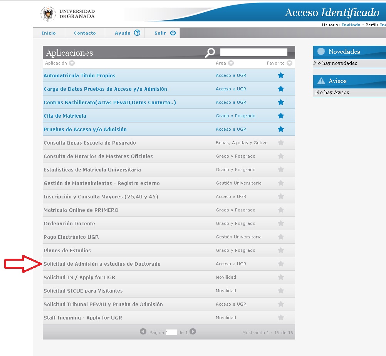Click the Ayuda question mark icon

point(137,33)
